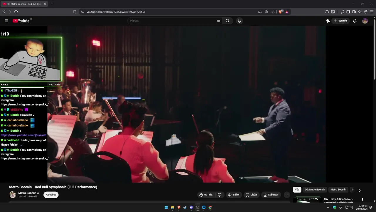Click the KICKS 180 / 250 progress bar

pos(31,87)
